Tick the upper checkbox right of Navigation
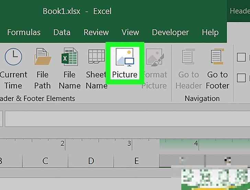The width and height of the screenshot is (250, 190). (241, 57)
